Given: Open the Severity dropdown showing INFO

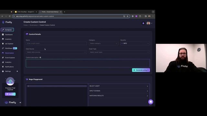Looking at the screenshot, I should 135,43.
